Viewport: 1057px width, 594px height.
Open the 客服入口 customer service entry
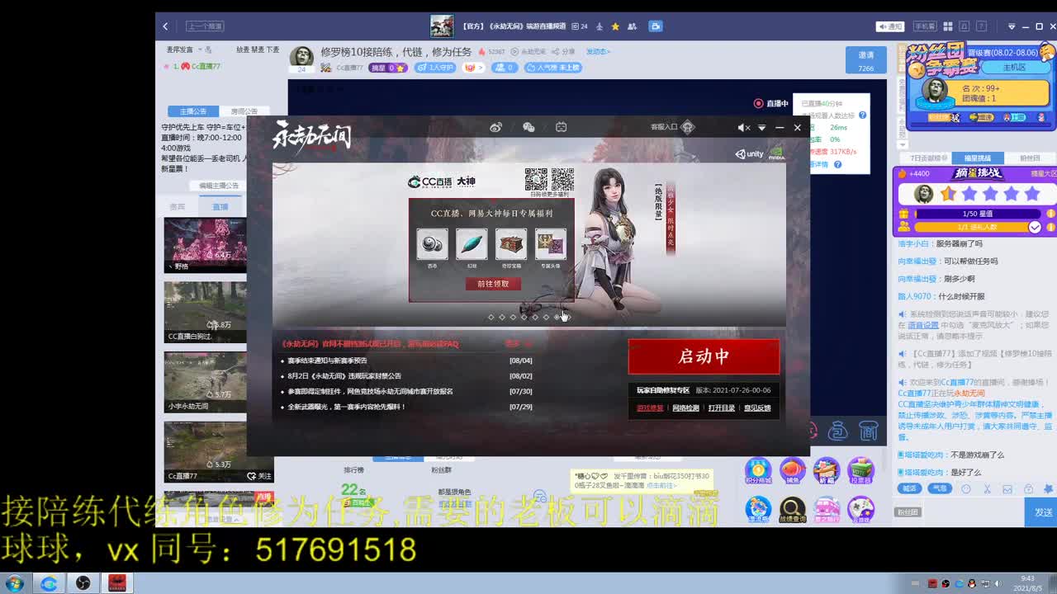(672, 127)
